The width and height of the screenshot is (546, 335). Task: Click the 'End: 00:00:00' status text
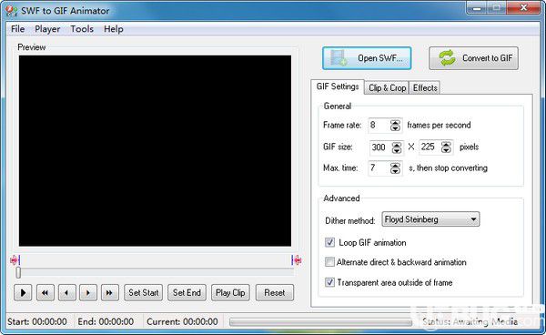106,321
